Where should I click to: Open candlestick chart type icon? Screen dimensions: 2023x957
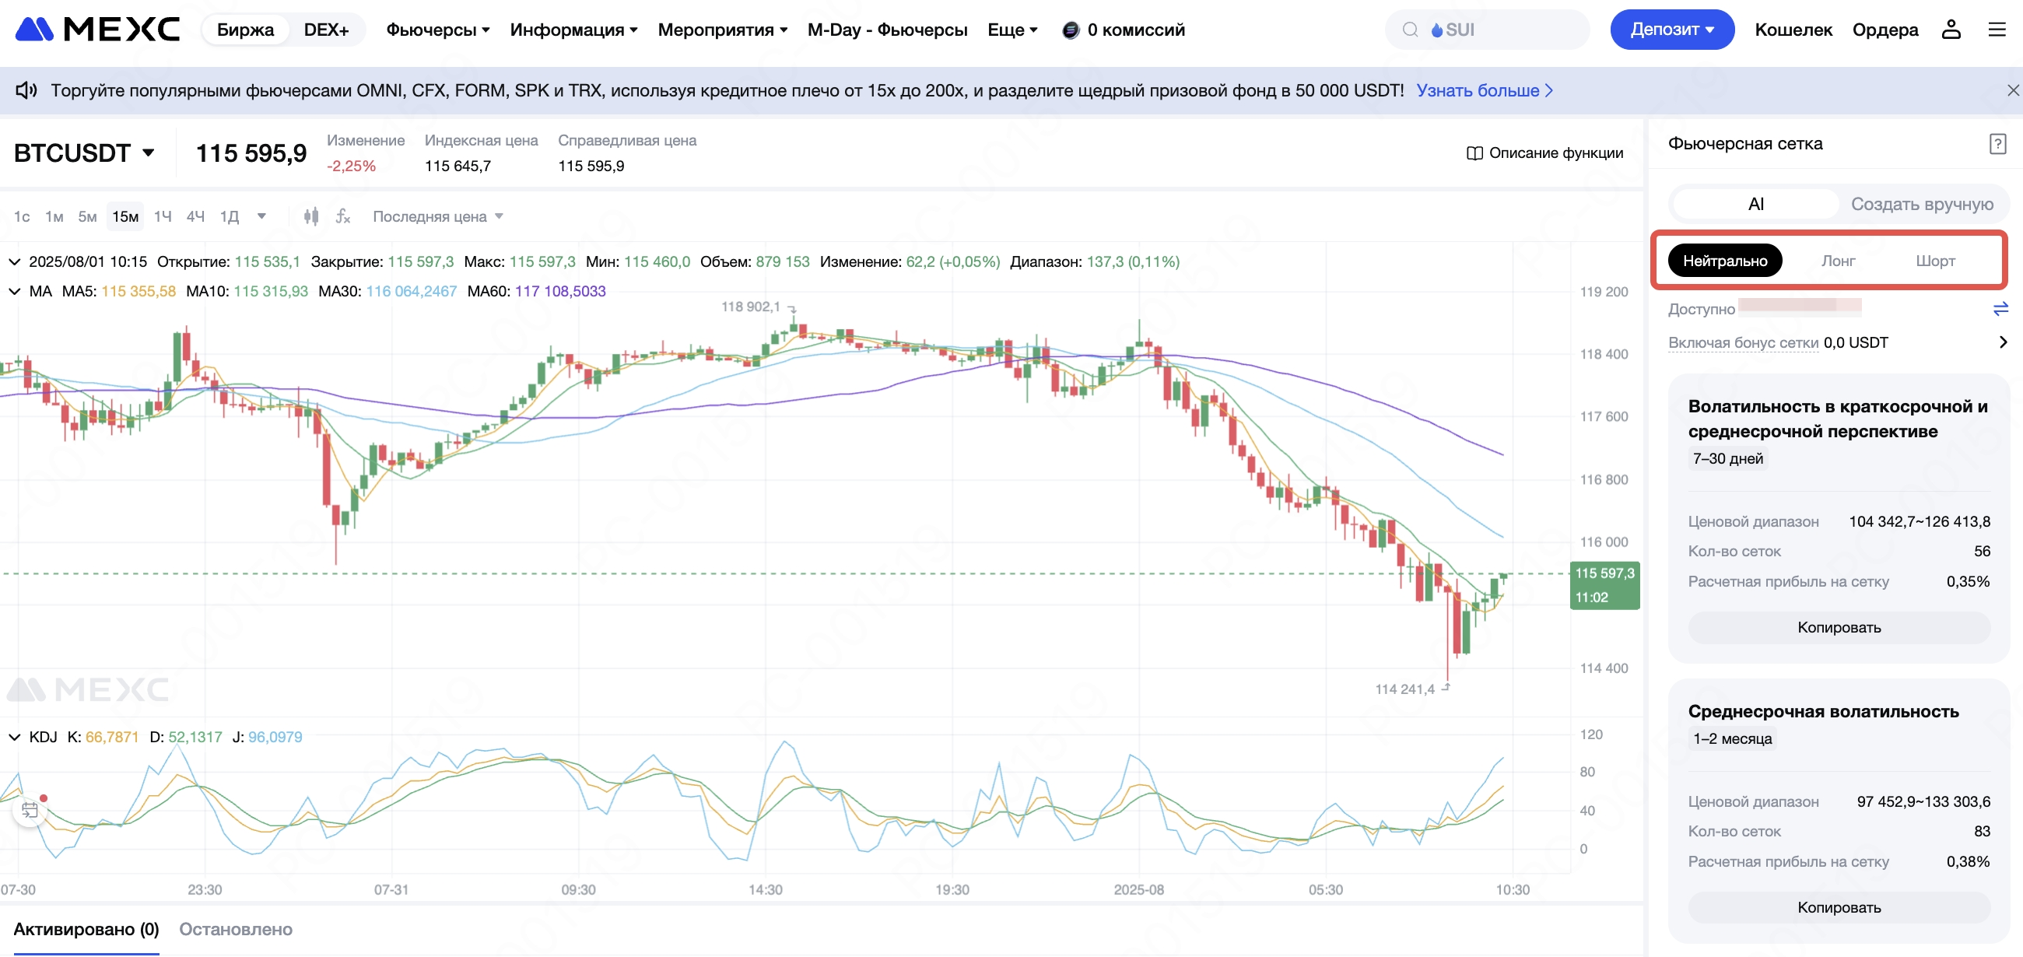[311, 216]
